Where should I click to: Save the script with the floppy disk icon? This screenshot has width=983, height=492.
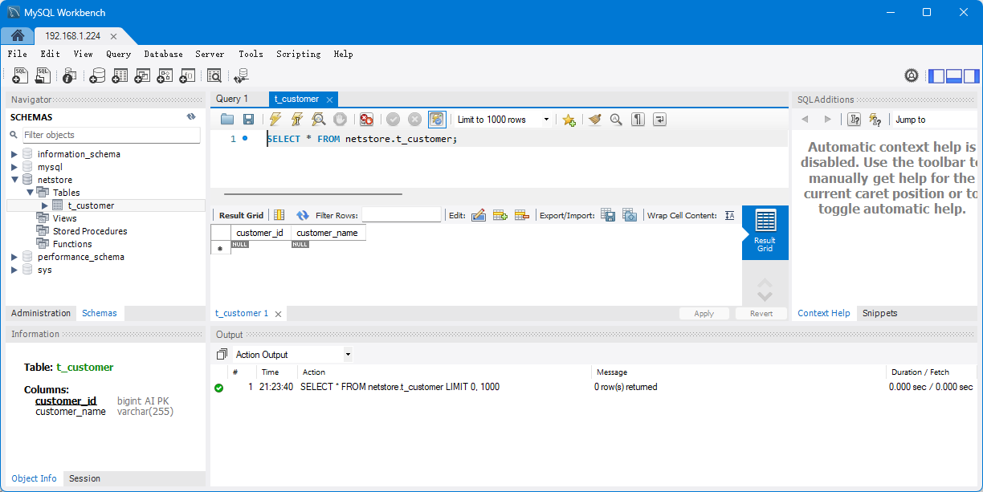click(x=248, y=120)
